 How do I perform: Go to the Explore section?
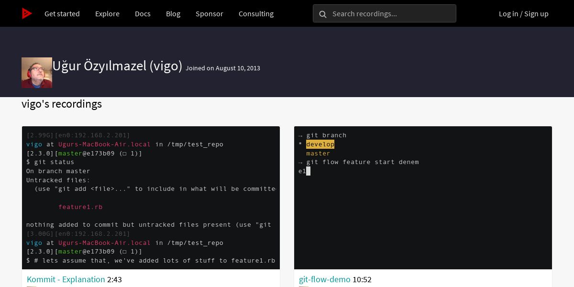pos(107,14)
